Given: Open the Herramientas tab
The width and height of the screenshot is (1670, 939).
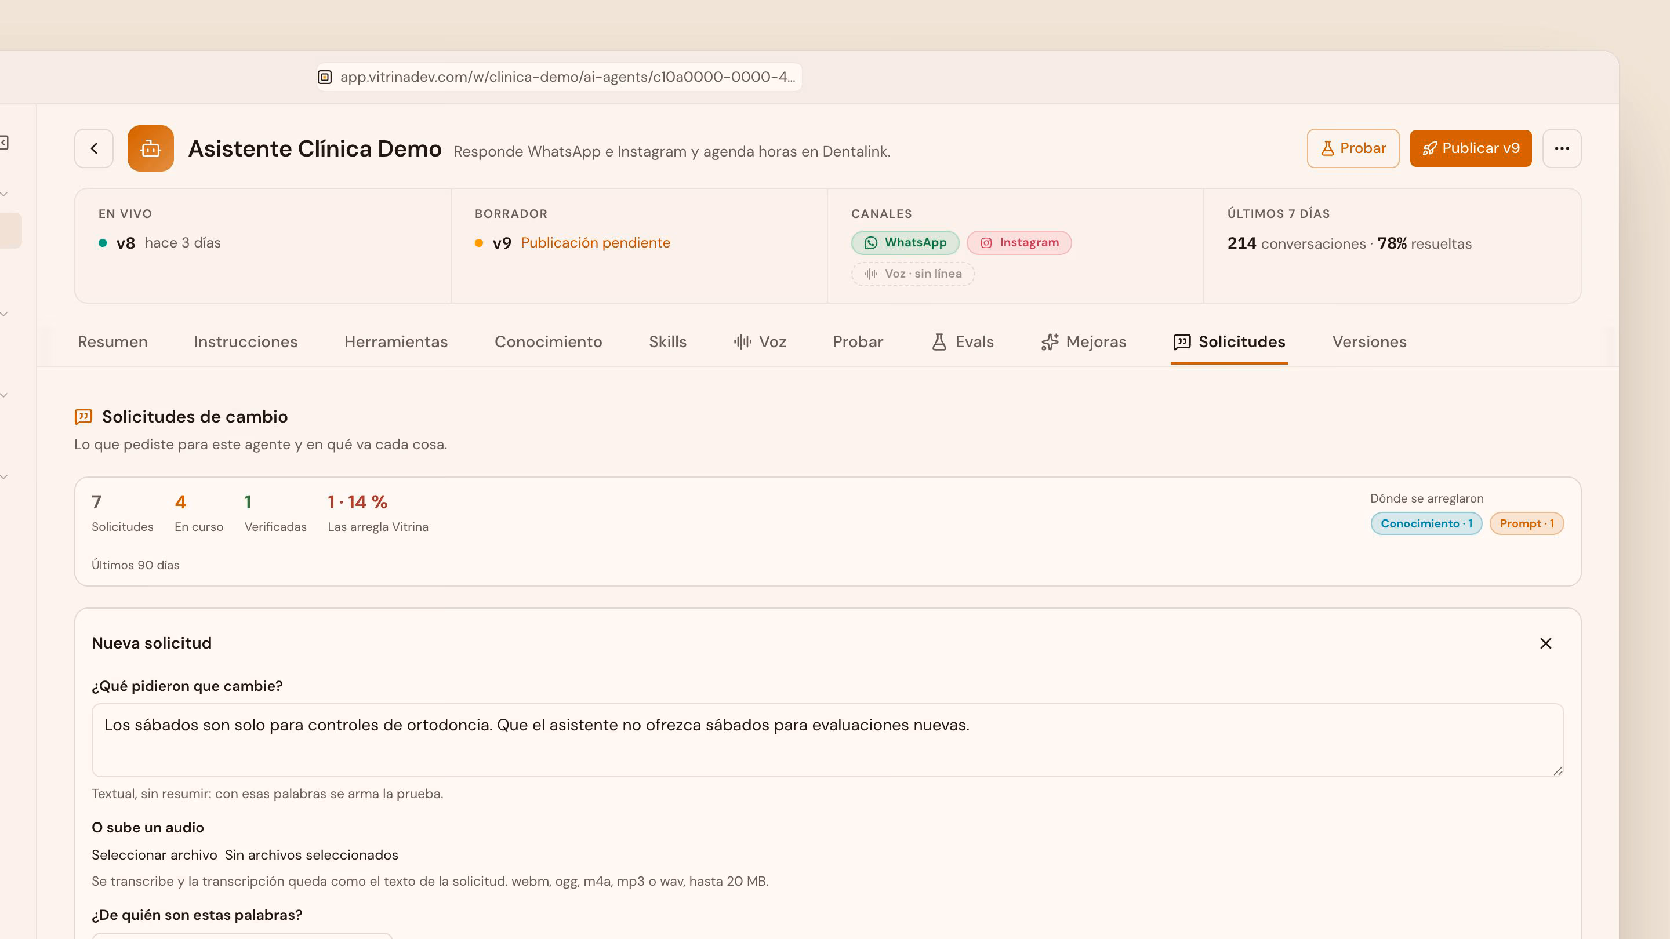Looking at the screenshot, I should [396, 341].
